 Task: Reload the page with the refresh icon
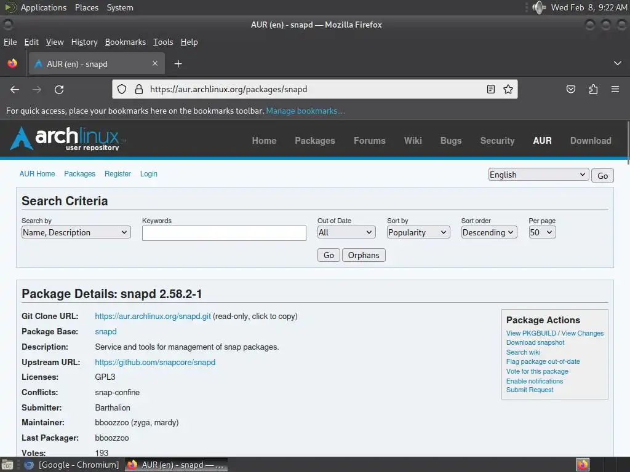click(59, 90)
